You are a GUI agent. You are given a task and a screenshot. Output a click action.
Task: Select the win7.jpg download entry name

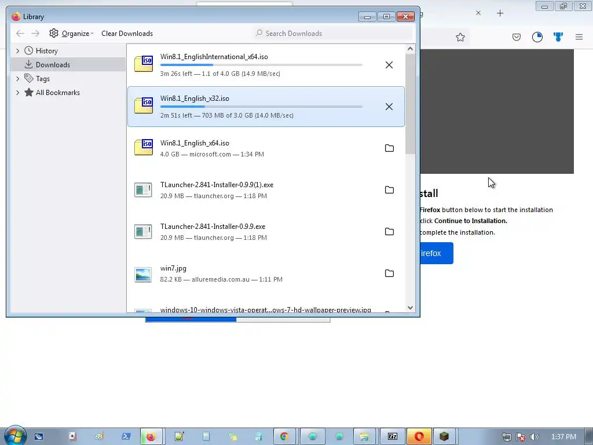tap(173, 268)
